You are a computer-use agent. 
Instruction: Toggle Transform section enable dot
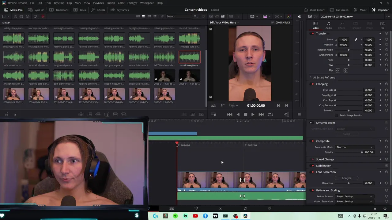point(312,33)
